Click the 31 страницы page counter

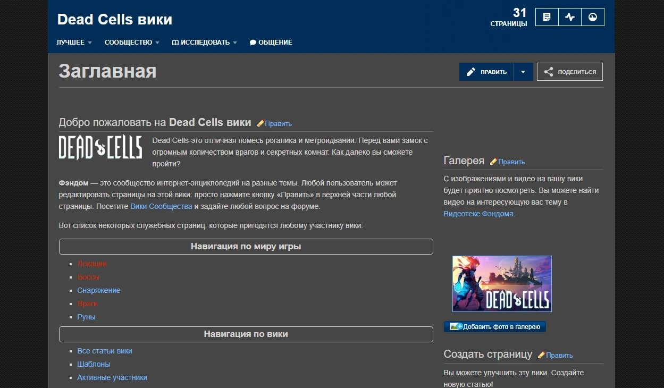click(509, 17)
